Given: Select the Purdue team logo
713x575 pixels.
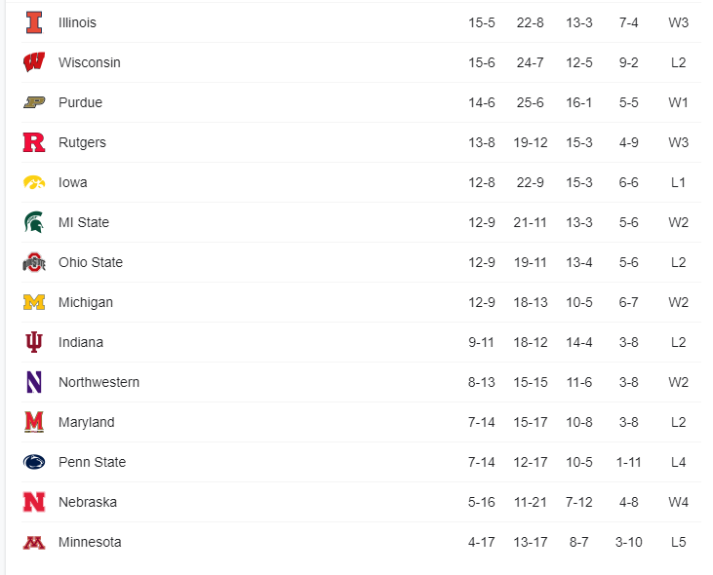Looking at the screenshot, I should pyautogui.click(x=34, y=102).
